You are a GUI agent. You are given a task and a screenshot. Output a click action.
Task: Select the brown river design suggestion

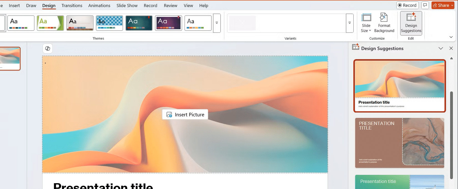click(400, 143)
